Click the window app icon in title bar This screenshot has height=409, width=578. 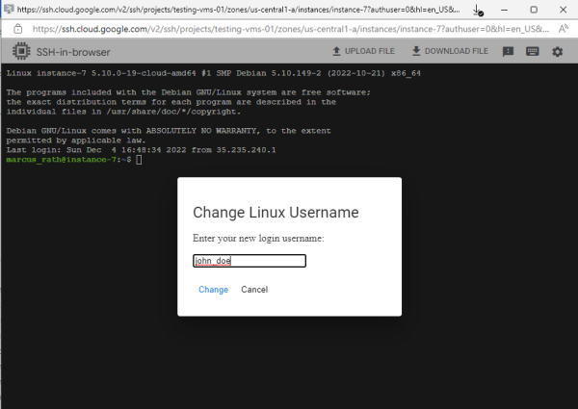point(9,10)
